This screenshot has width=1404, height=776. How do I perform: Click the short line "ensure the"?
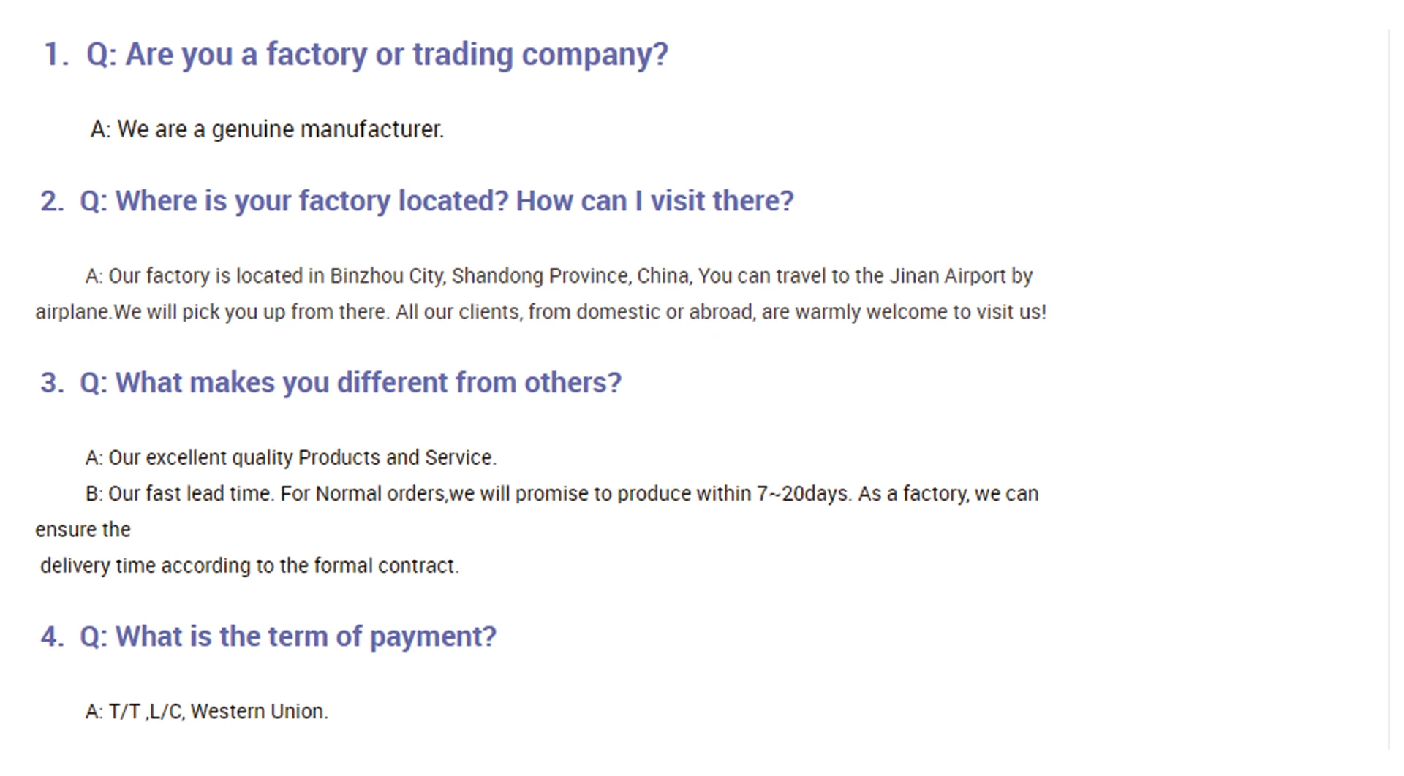pyautogui.click(x=83, y=530)
